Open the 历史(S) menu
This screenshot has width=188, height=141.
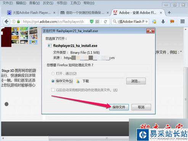pos(48,3)
